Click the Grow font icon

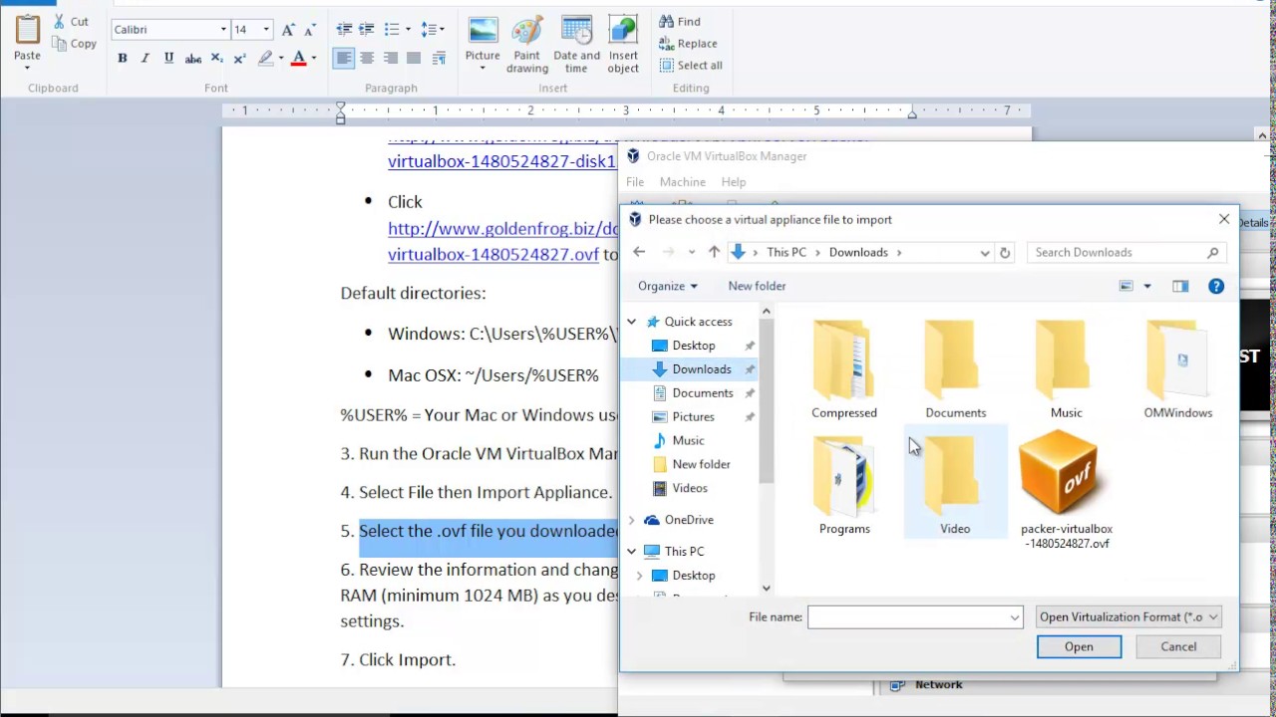(288, 30)
